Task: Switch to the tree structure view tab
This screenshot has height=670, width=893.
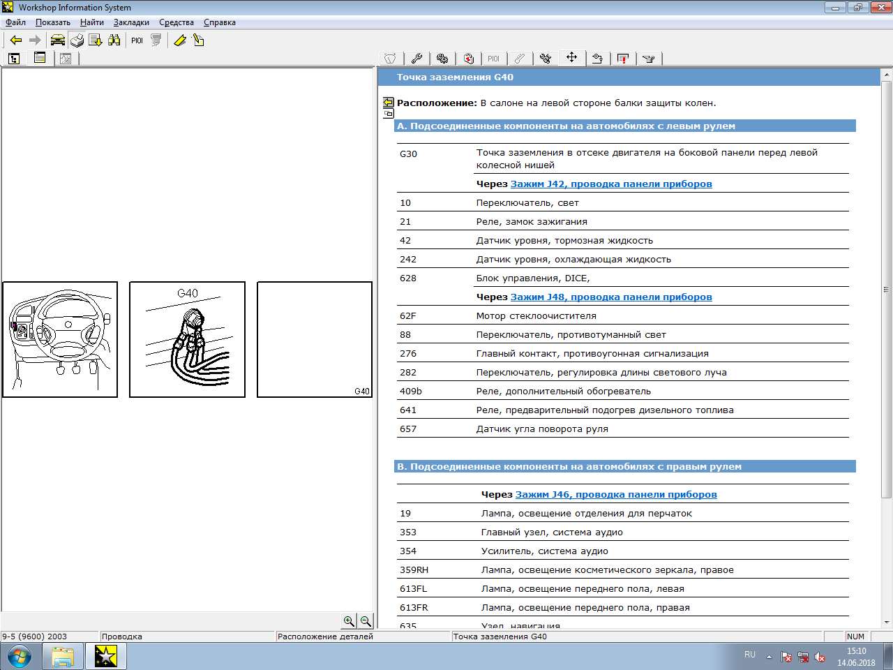Action: pyautogui.click(x=14, y=59)
